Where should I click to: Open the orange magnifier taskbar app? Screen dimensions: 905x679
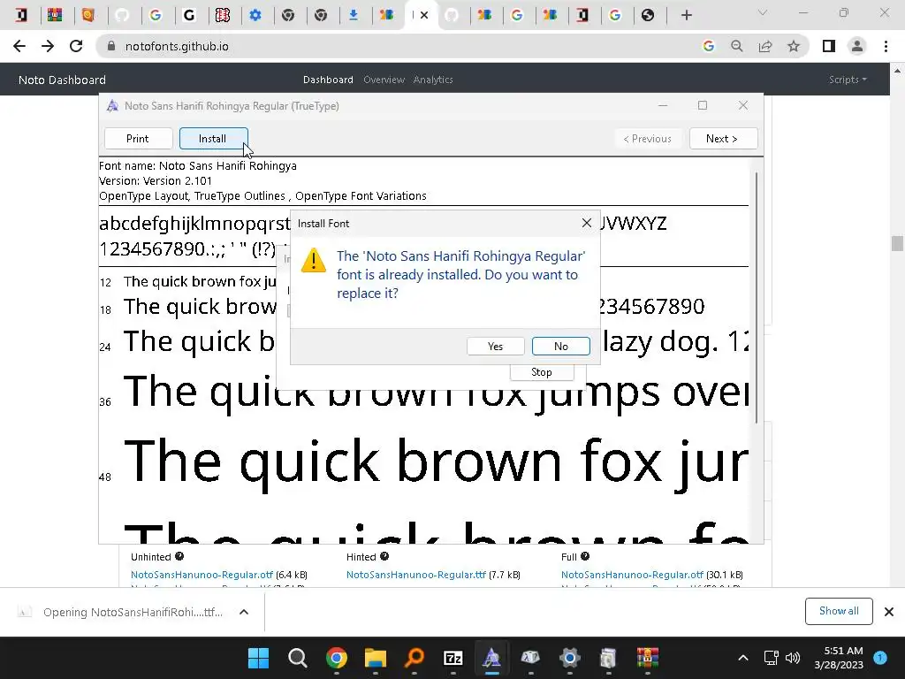coord(414,658)
